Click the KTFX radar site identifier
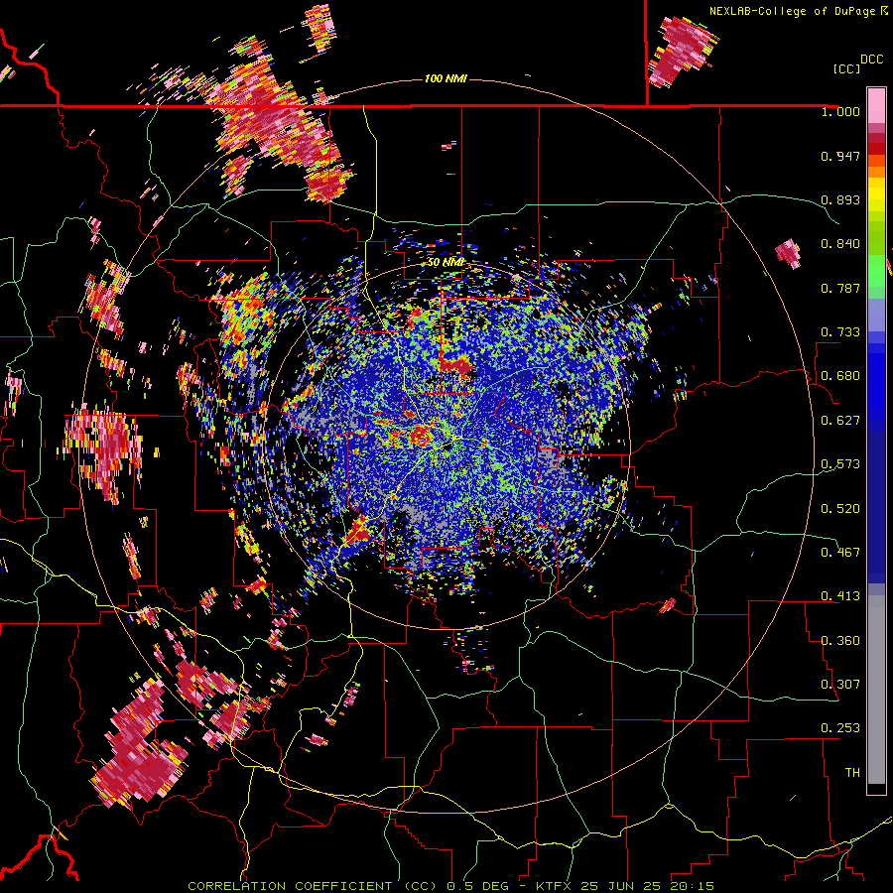This screenshot has height=893, width=893. pos(555,886)
